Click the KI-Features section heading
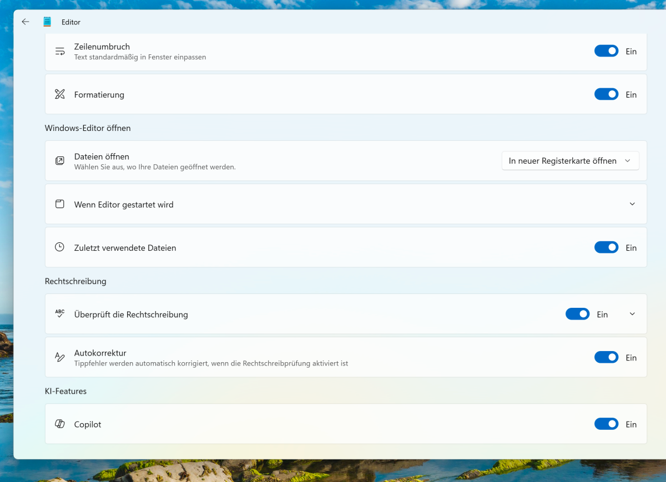Screen dimensions: 666x482 point(66,391)
